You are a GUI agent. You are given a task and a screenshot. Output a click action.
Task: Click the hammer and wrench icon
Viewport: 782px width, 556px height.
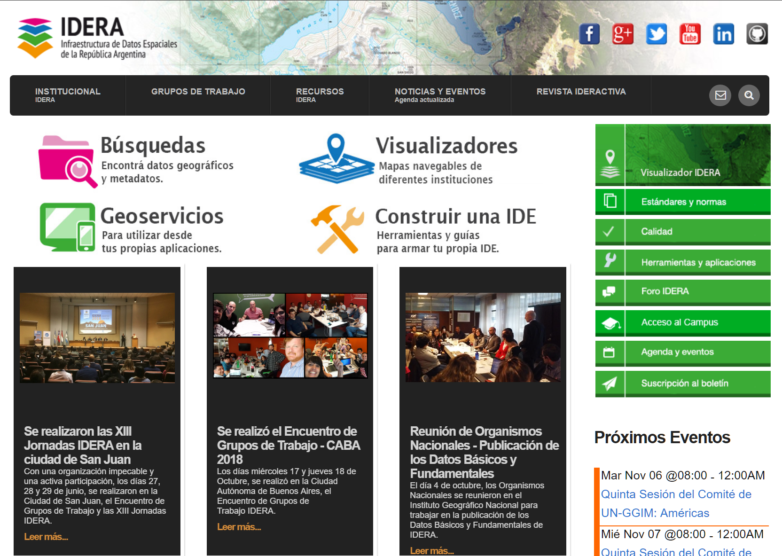337,229
